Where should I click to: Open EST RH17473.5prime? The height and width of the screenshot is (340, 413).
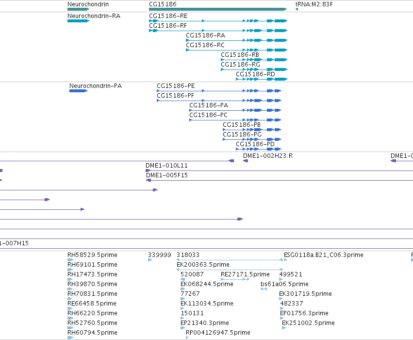(92, 274)
